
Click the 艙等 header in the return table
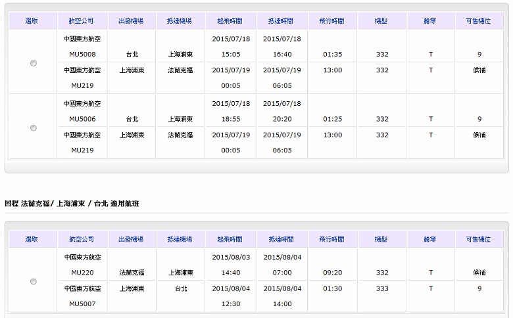[x=430, y=239]
